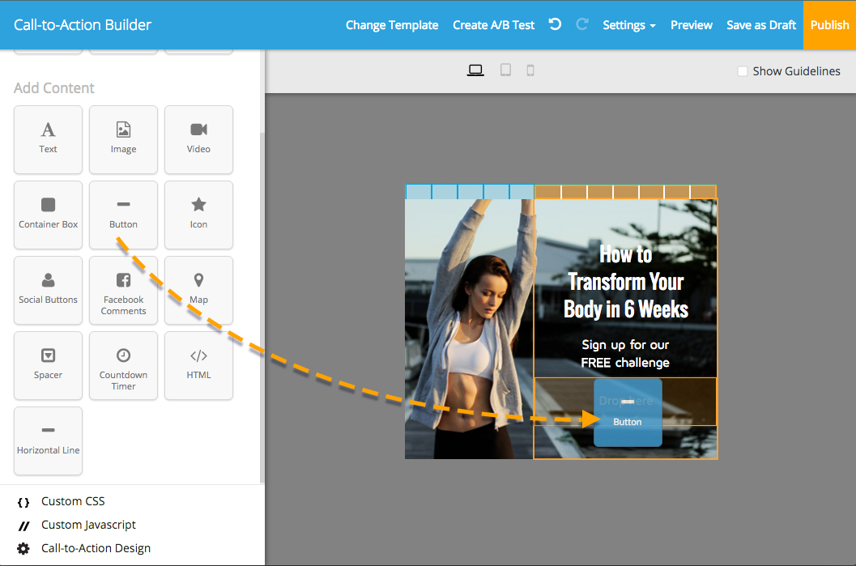856x566 pixels.
Task: Enable the Show Guidelines checkbox
Action: (743, 71)
